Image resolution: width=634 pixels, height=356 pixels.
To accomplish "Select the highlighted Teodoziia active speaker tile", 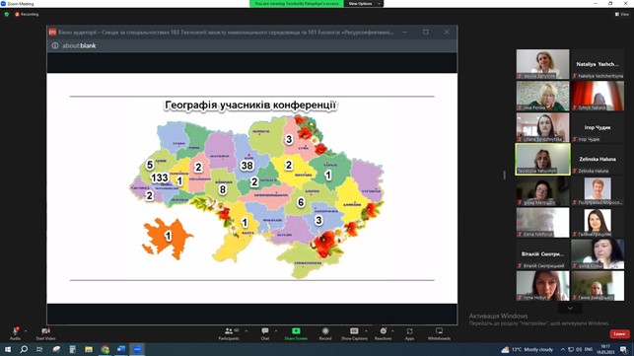I will [542, 160].
